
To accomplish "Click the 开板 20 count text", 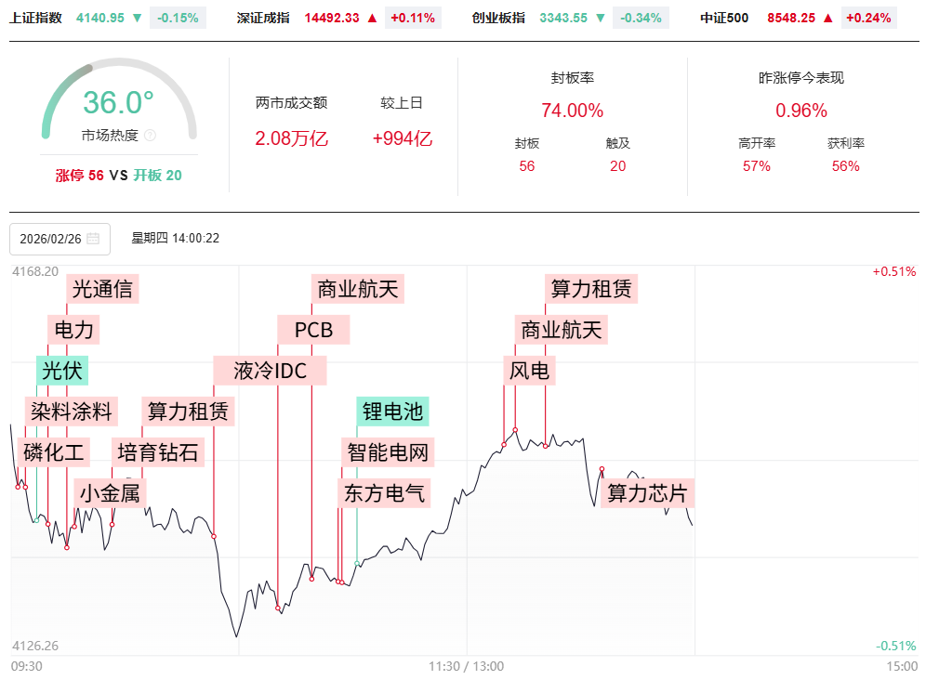I will click(x=157, y=176).
